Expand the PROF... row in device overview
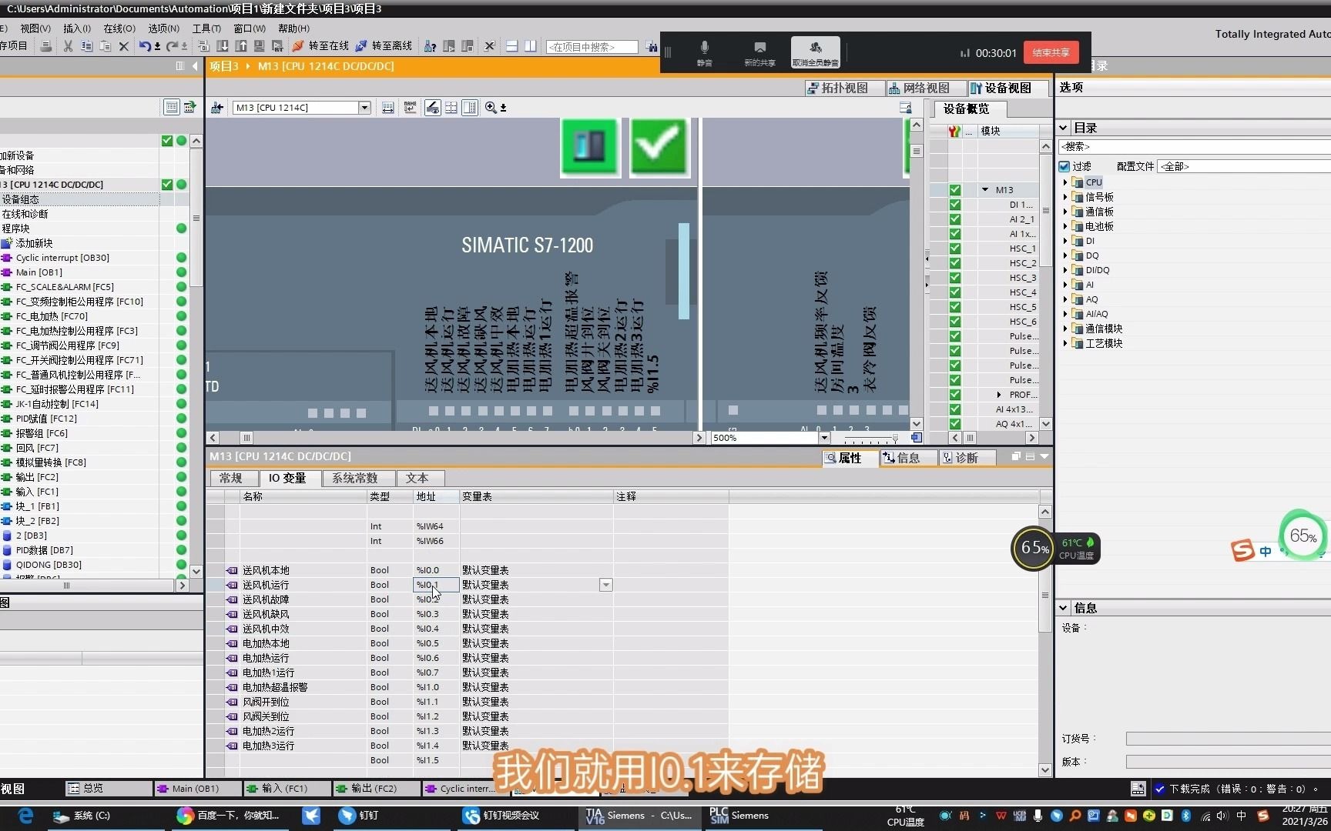 coord(1000,395)
